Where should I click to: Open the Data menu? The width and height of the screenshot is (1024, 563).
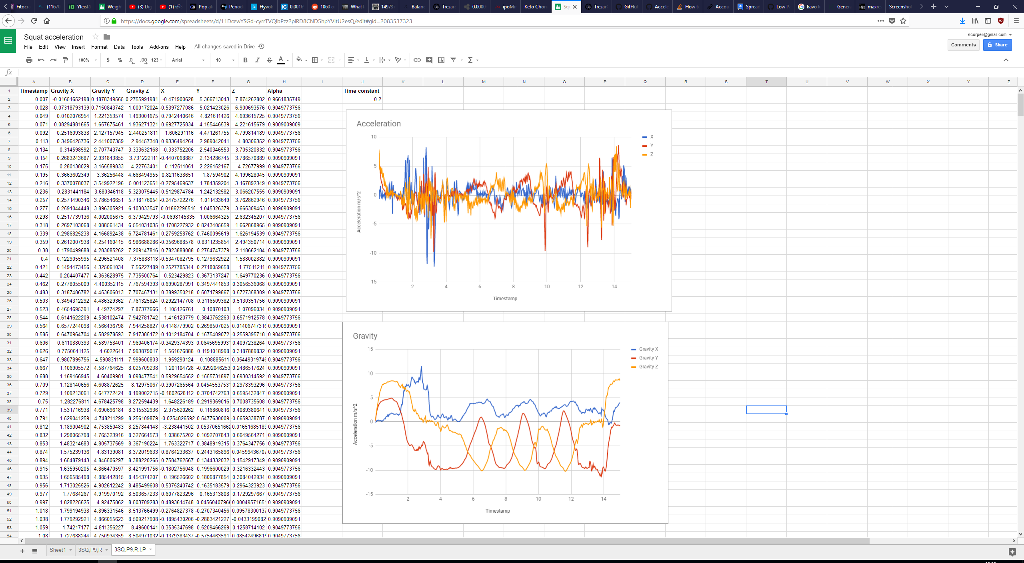coord(119,47)
